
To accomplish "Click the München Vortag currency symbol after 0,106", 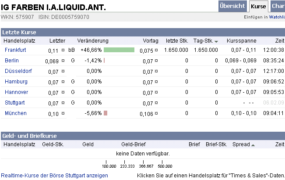I will [x=156, y=113].
